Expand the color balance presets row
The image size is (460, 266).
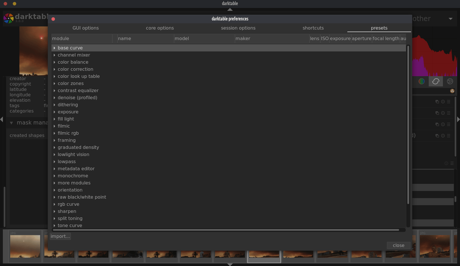tap(54, 62)
